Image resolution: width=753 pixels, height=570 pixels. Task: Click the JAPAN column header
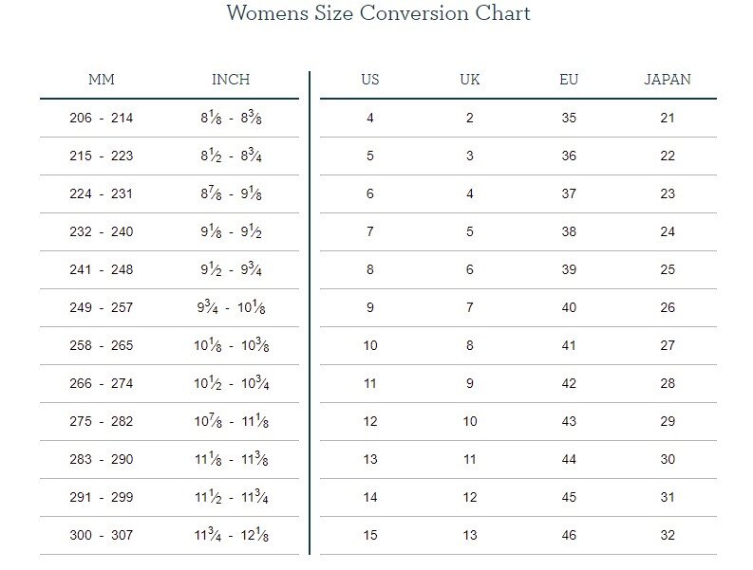(x=668, y=80)
